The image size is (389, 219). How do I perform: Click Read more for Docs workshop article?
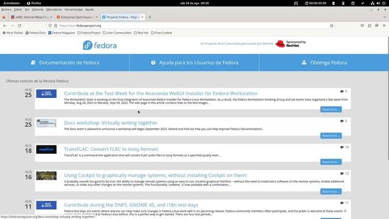click(x=331, y=136)
